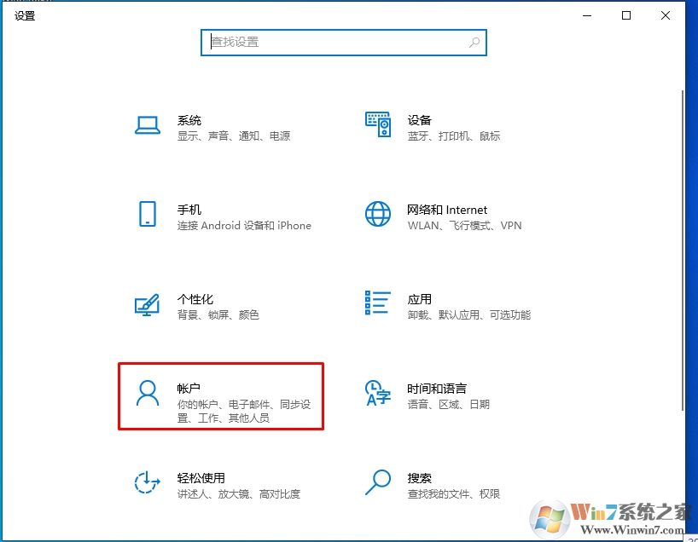Open 帐户 settings via the person icon
Image resolution: width=698 pixels, height=542 pixels.
pyautogui.click(x=148, y=395)
